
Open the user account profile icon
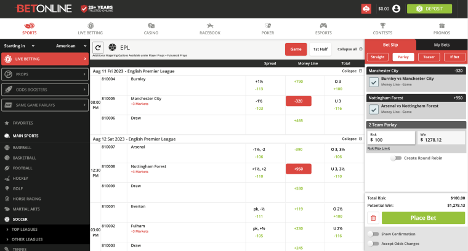(396, 9)
